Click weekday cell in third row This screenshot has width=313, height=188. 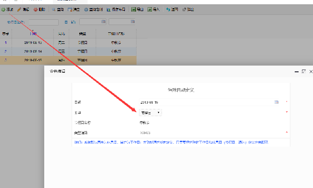click(x=62, y=60)
